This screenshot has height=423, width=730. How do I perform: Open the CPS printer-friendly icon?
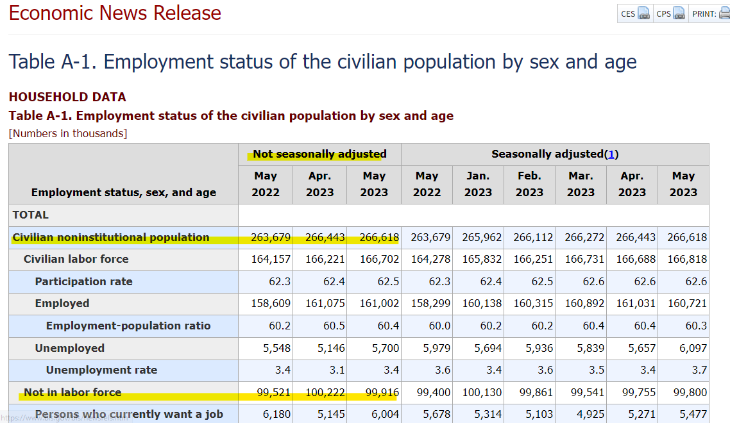pos(679,13)
